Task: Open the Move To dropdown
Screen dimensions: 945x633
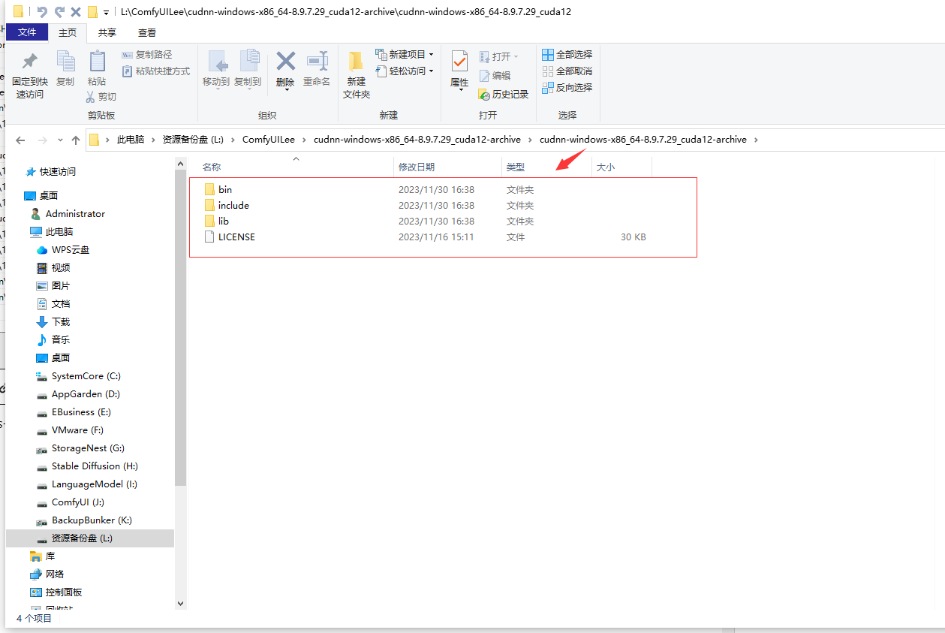Action: tap(216, 81)
